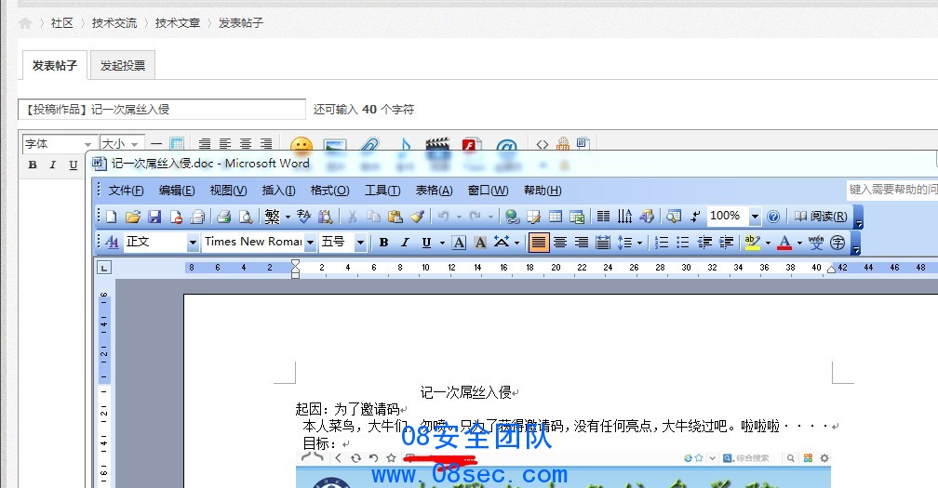Click the Insert Table icon in Word
The height and width of the screenshot is (488, 938).
click(556, 217)
